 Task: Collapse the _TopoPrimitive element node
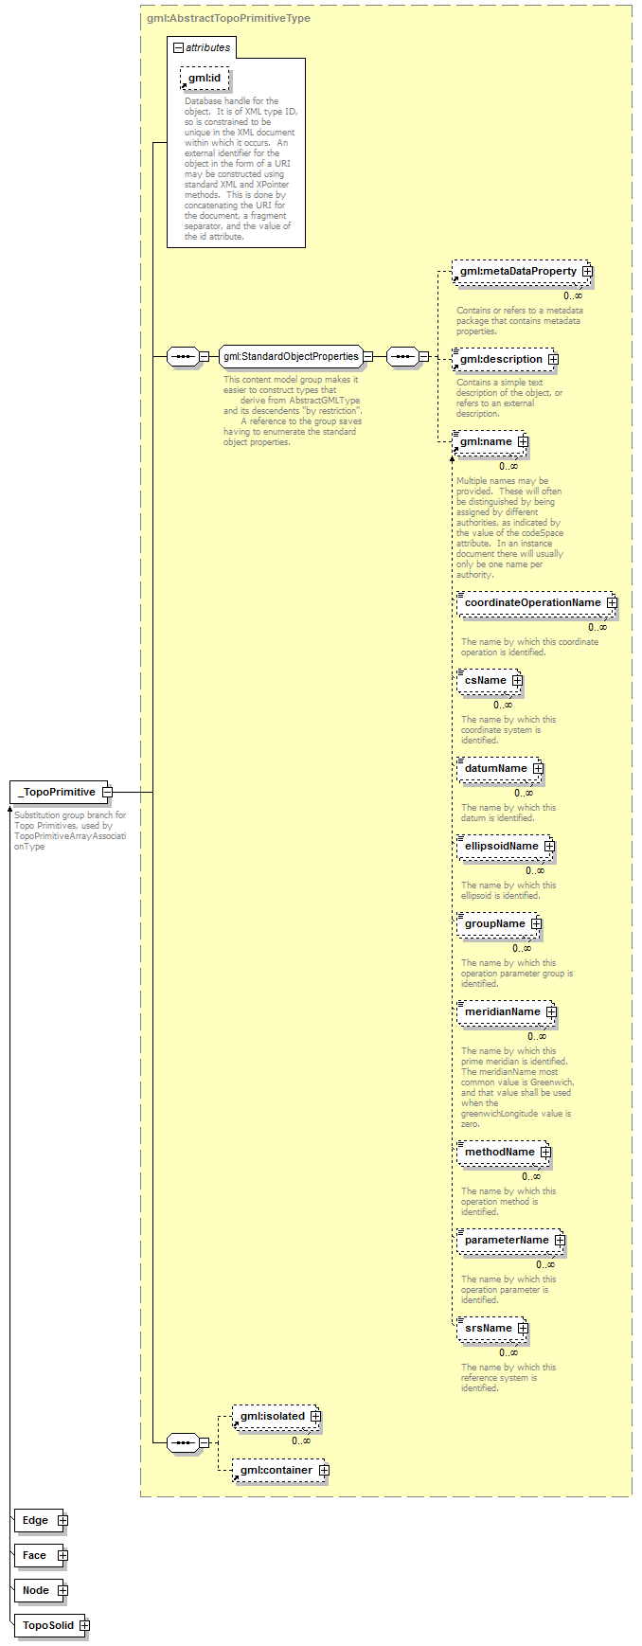[107, 792]
